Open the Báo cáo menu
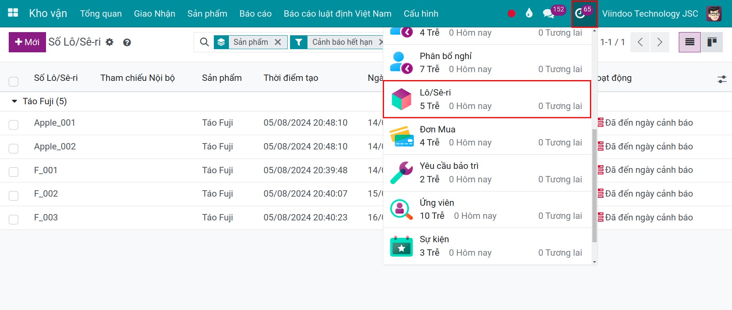Screen dimensions: 732x310 click(256, 13)
